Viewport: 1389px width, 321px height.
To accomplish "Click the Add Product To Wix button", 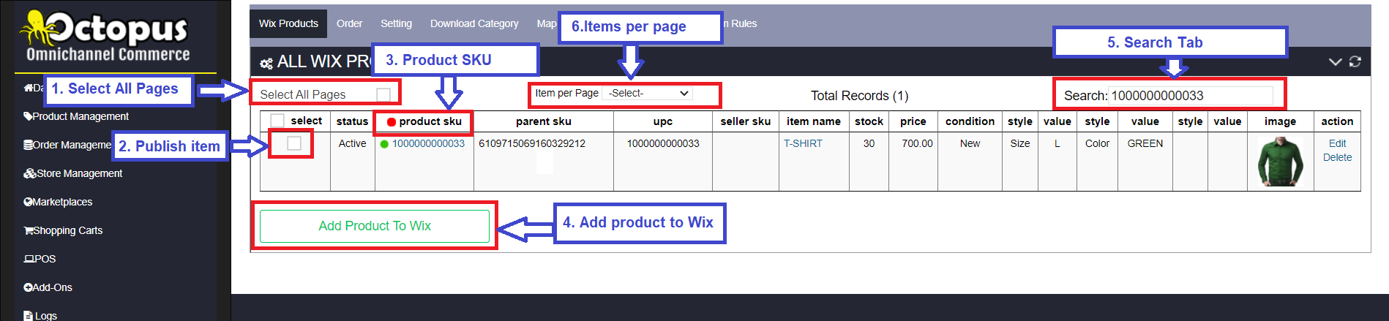I will click(375, 226).
